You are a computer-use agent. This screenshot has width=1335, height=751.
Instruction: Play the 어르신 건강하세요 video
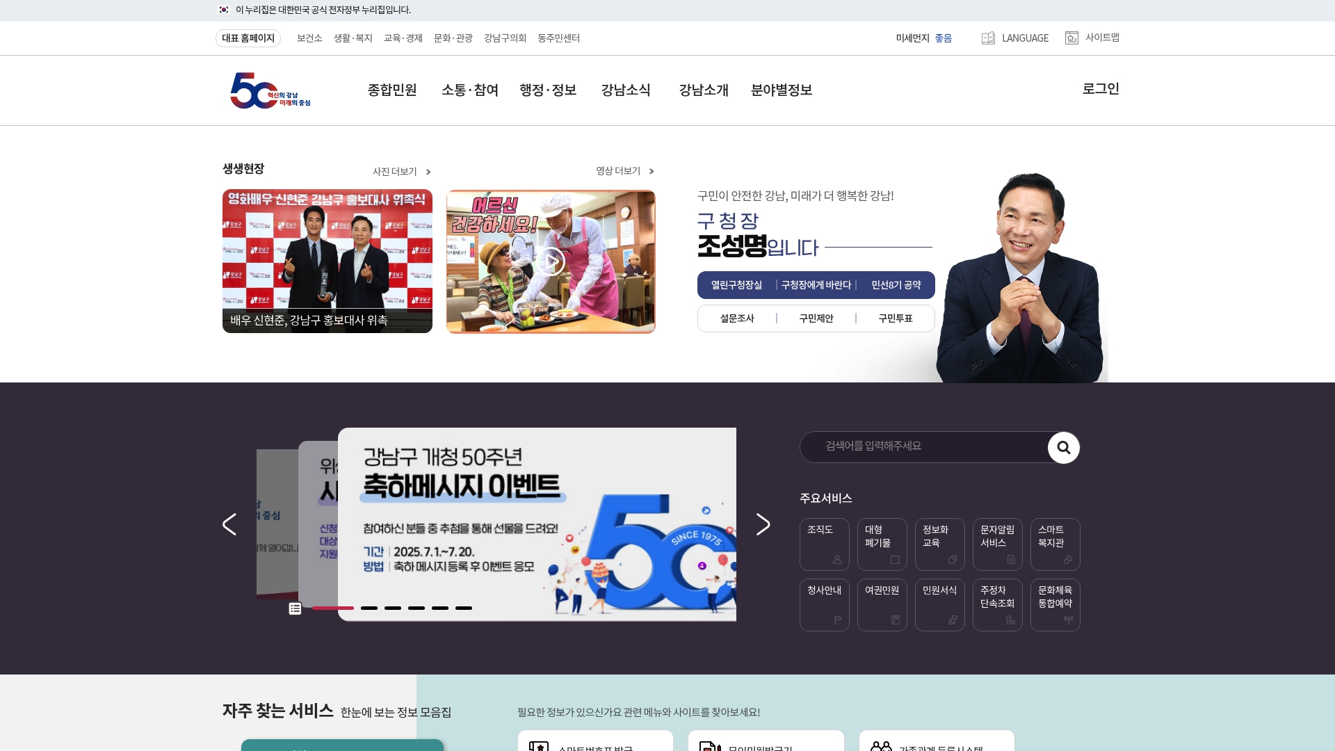(x=551, y=261)
